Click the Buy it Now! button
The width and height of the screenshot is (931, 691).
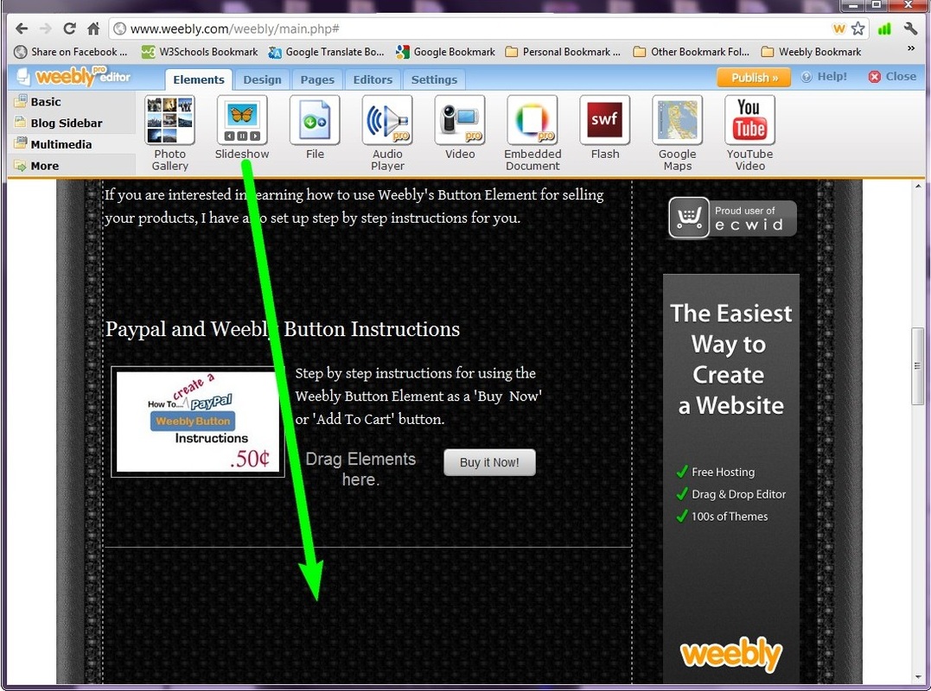(x=489, y=462)
